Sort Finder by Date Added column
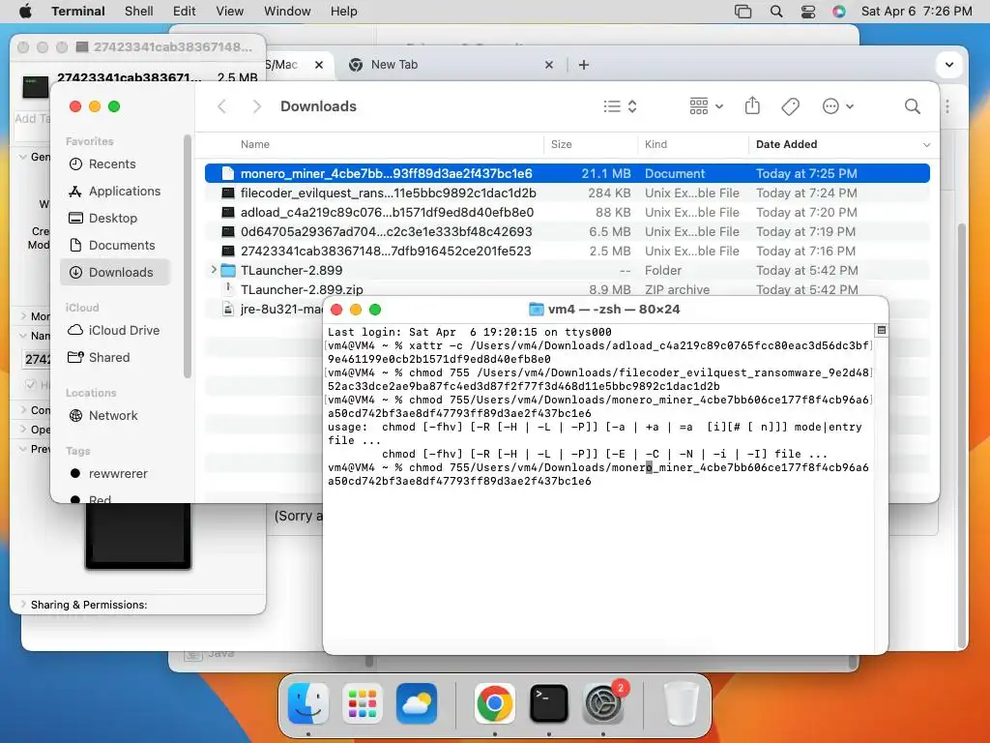Image resolution: width=990 pixels, height=743 pixels. pos(786,144)
